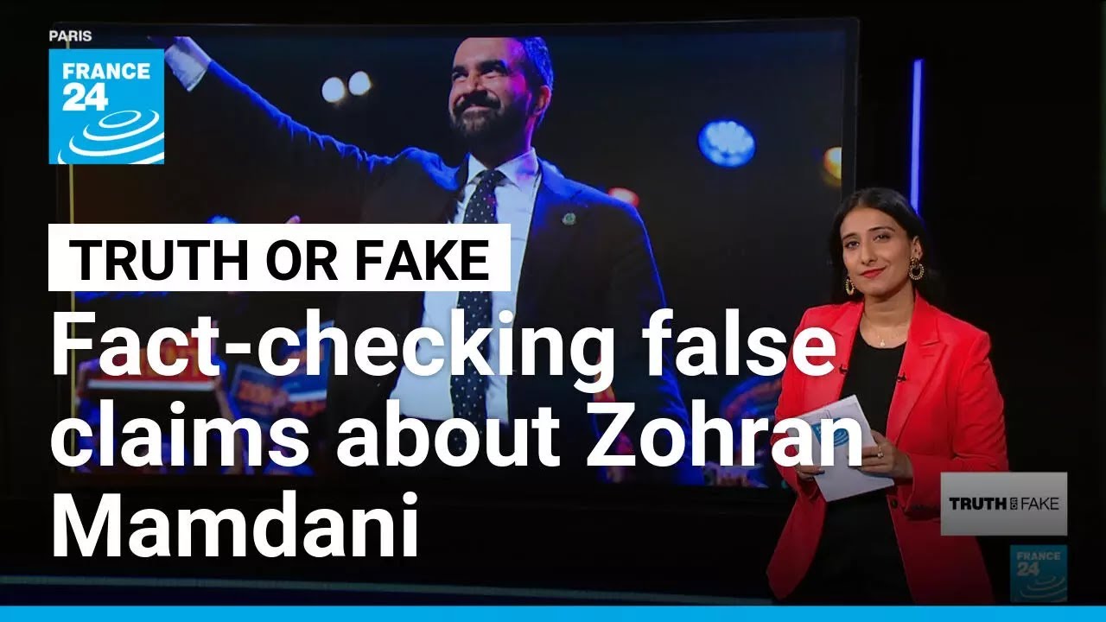Select the PARIS location label

(x=71, y=36)
